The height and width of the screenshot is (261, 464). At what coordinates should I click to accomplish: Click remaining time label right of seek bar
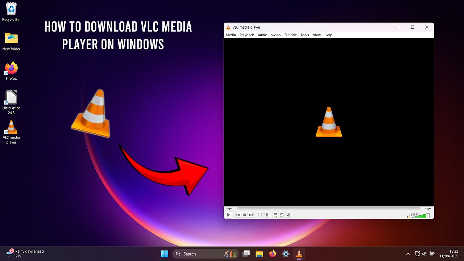point(428,208)
